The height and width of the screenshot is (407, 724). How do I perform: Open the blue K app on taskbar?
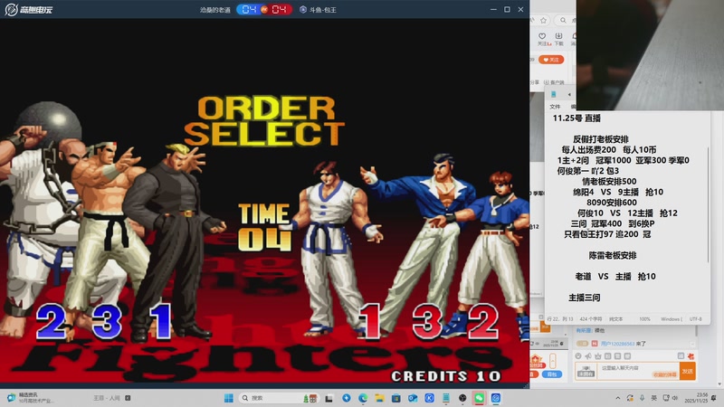[429, 398]
